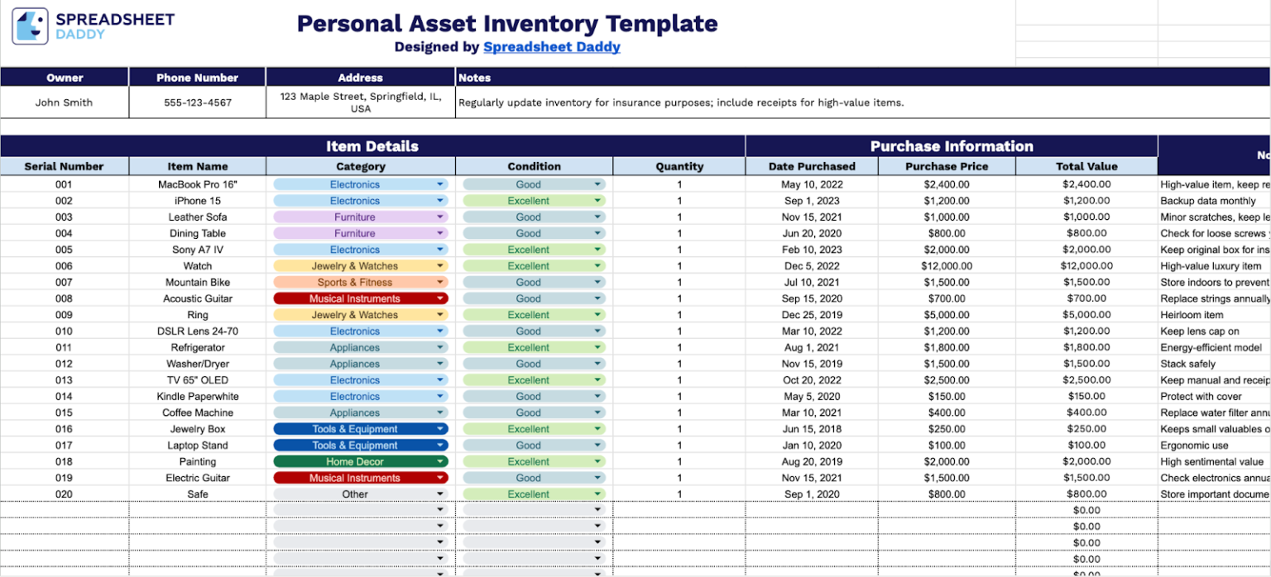Viewport: 1271px width, 577px height.
Task: Open Category dropdown on the Painting row
Action: click(439, 461)
